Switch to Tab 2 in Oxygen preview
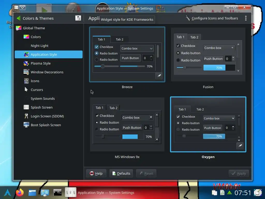This screenshot has width=265, height=199. coord(200,109)
